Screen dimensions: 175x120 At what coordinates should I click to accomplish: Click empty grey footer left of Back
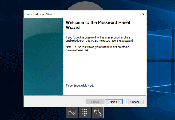[55, 102]
